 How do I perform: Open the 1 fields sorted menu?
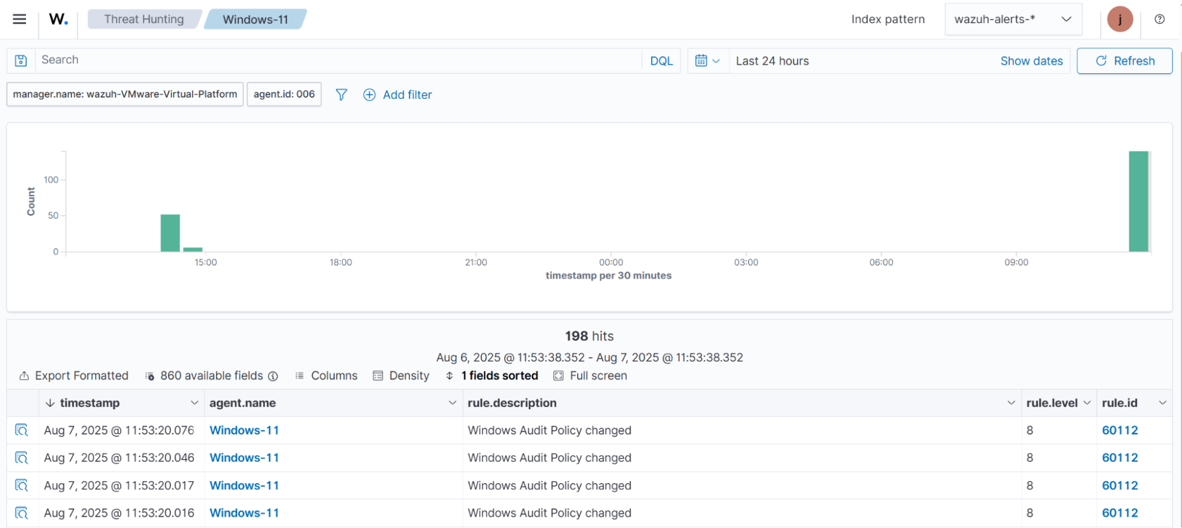(492, 375)
